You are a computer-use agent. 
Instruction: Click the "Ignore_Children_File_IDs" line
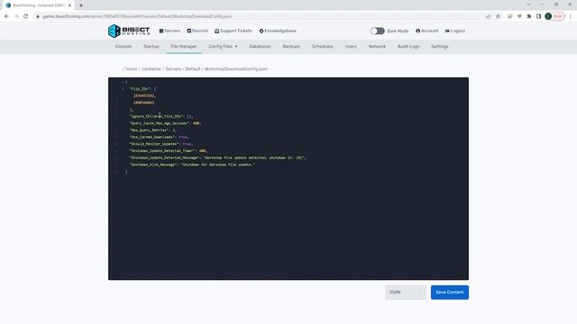161,116
